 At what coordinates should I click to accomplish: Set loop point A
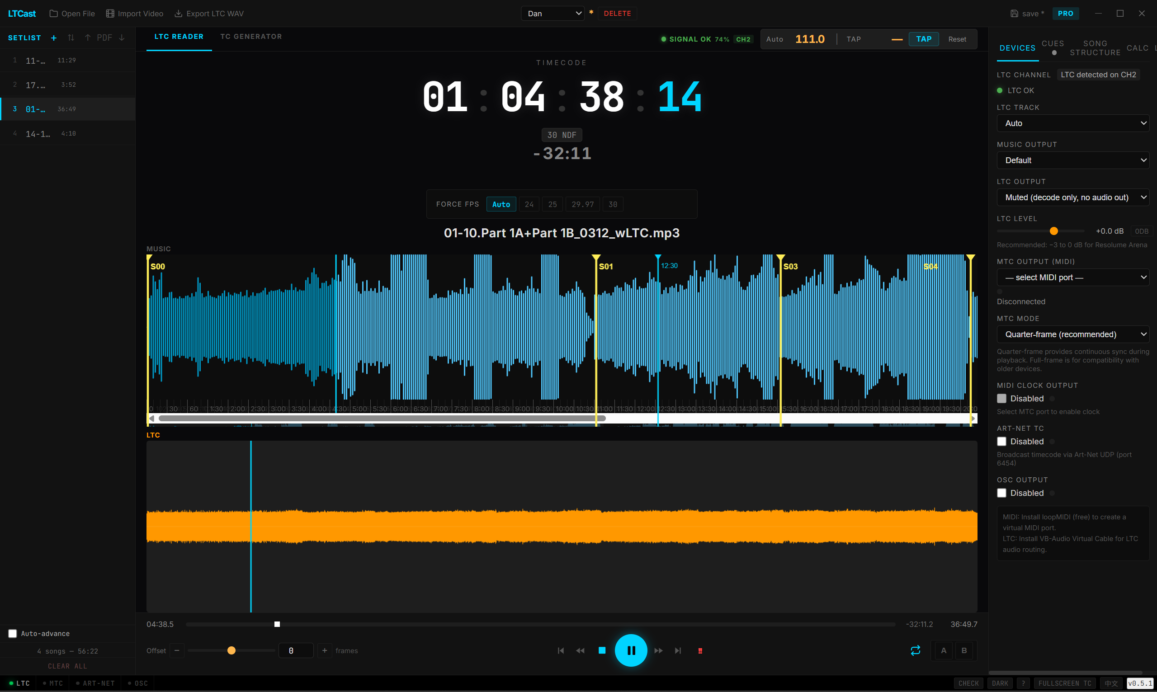(944, 650)
